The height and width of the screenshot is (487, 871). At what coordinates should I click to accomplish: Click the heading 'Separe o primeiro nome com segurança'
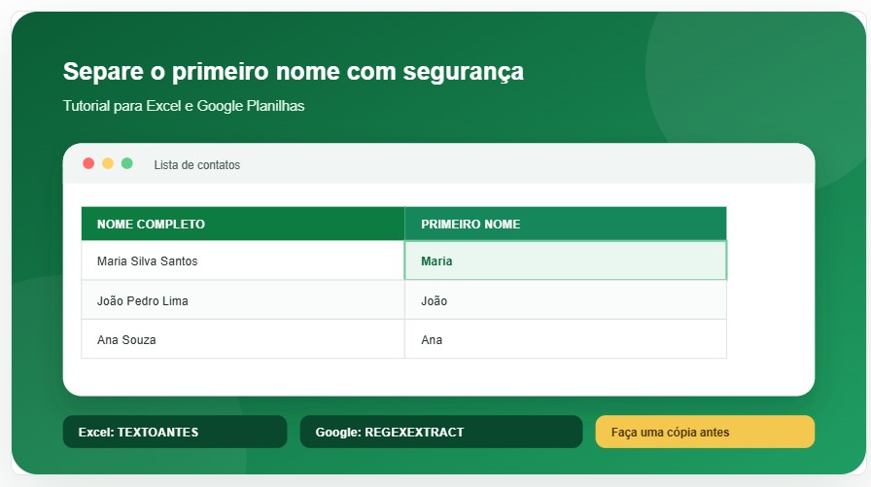tap(294, 72)
